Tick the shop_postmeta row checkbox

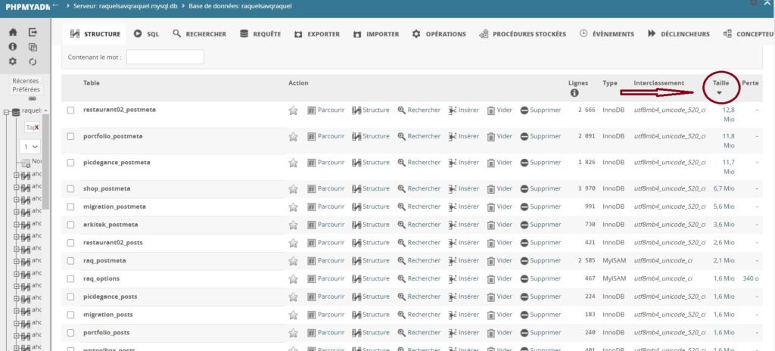[x=70, y=189]
